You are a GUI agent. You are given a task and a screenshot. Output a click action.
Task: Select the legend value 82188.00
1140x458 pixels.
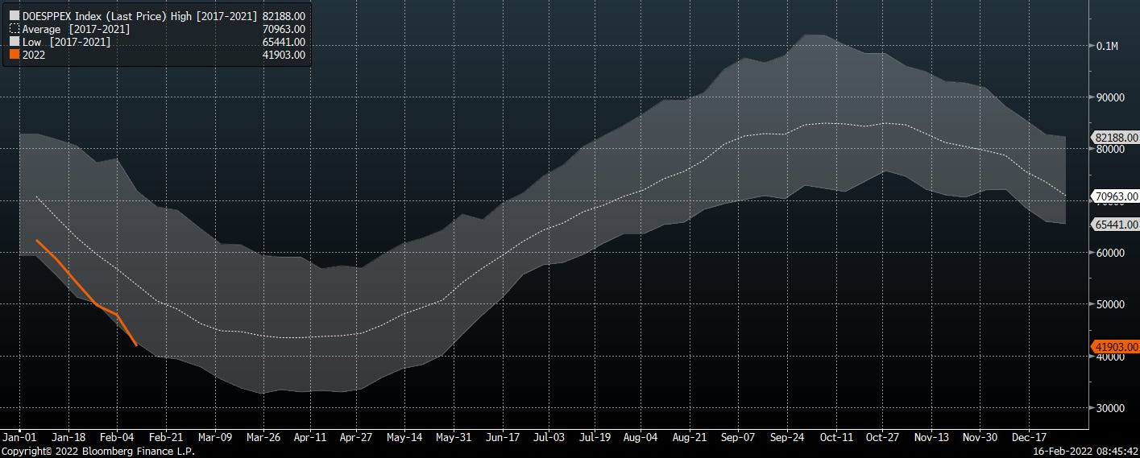tap(284, 15)
